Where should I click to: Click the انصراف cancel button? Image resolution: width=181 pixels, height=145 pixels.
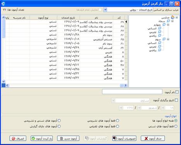[18, 138]
